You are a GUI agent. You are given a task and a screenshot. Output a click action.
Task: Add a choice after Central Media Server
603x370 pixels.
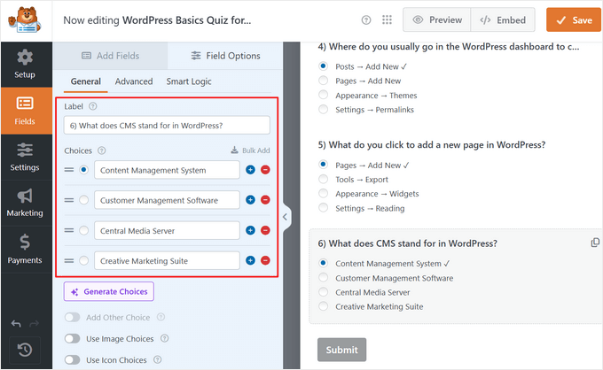(x=250, y=230)
